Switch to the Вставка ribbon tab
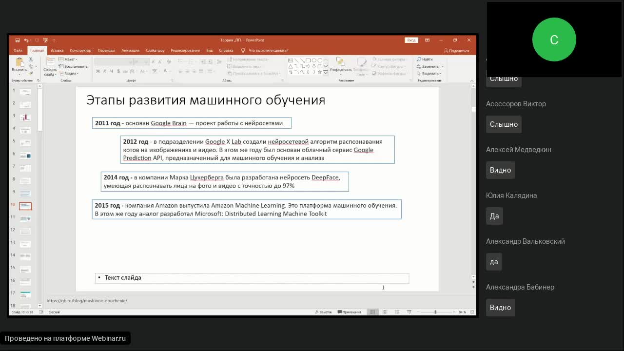624x351 pixels. point(57,51)
